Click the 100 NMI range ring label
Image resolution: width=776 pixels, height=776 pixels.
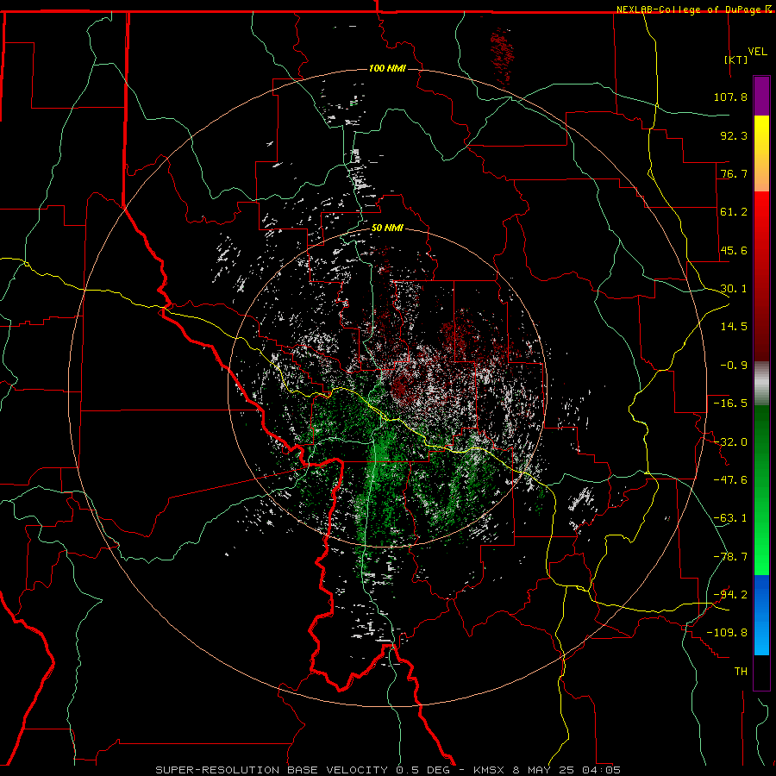pyautogui.click(x=387, y=68)
